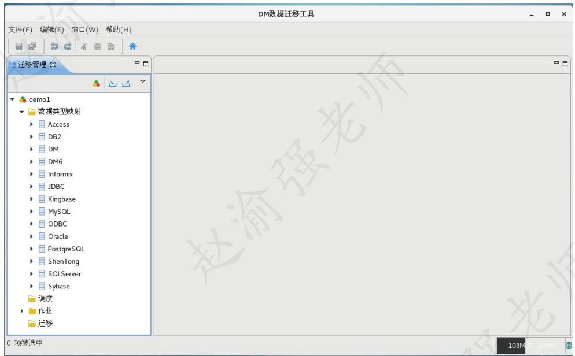Open the 窗口(W) menu
Viewport: 575px width, 356px height.
tap(85, 29)
